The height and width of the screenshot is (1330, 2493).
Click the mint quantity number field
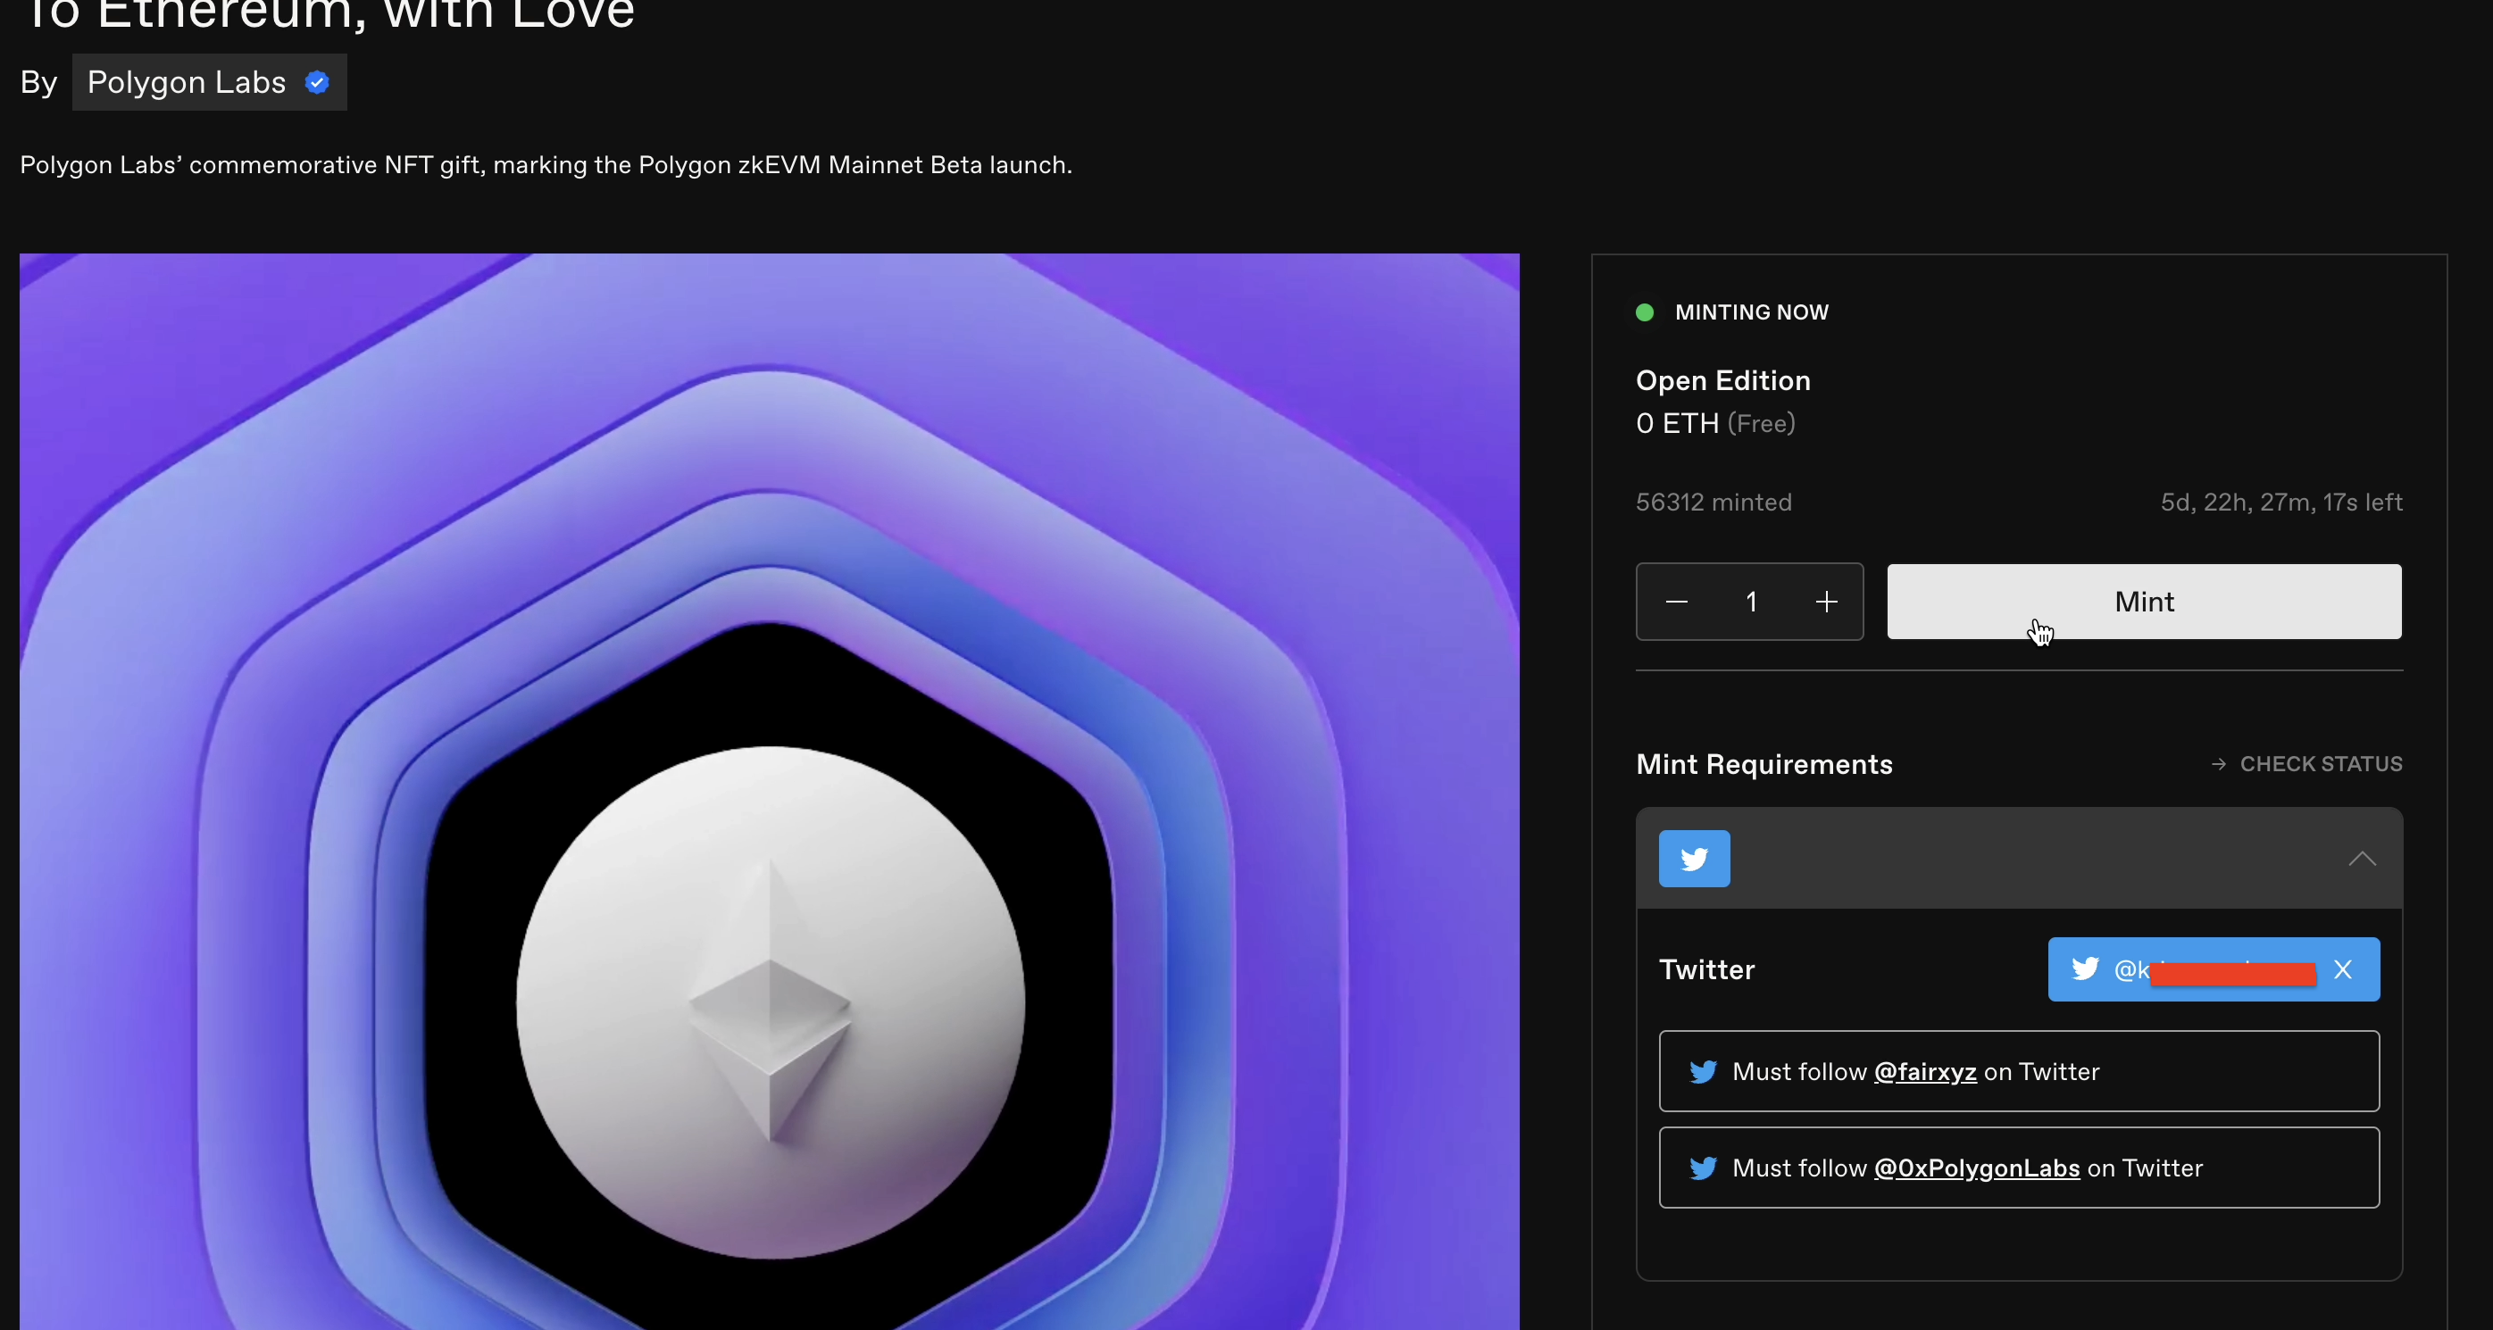(x=1751, y=602)
